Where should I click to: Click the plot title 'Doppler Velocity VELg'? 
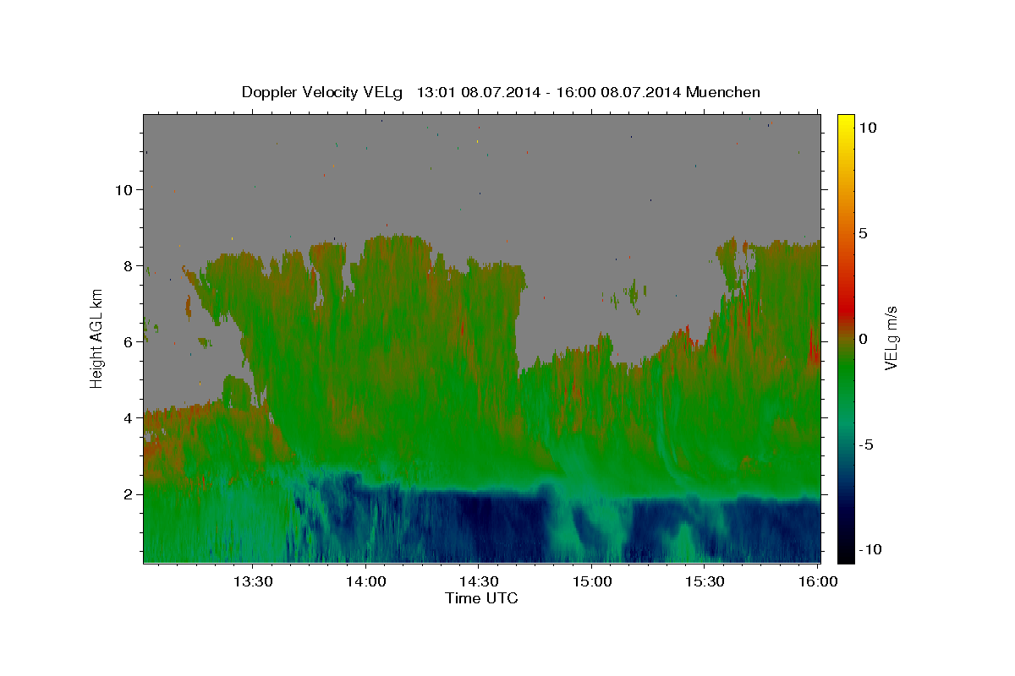pos(324,92)
